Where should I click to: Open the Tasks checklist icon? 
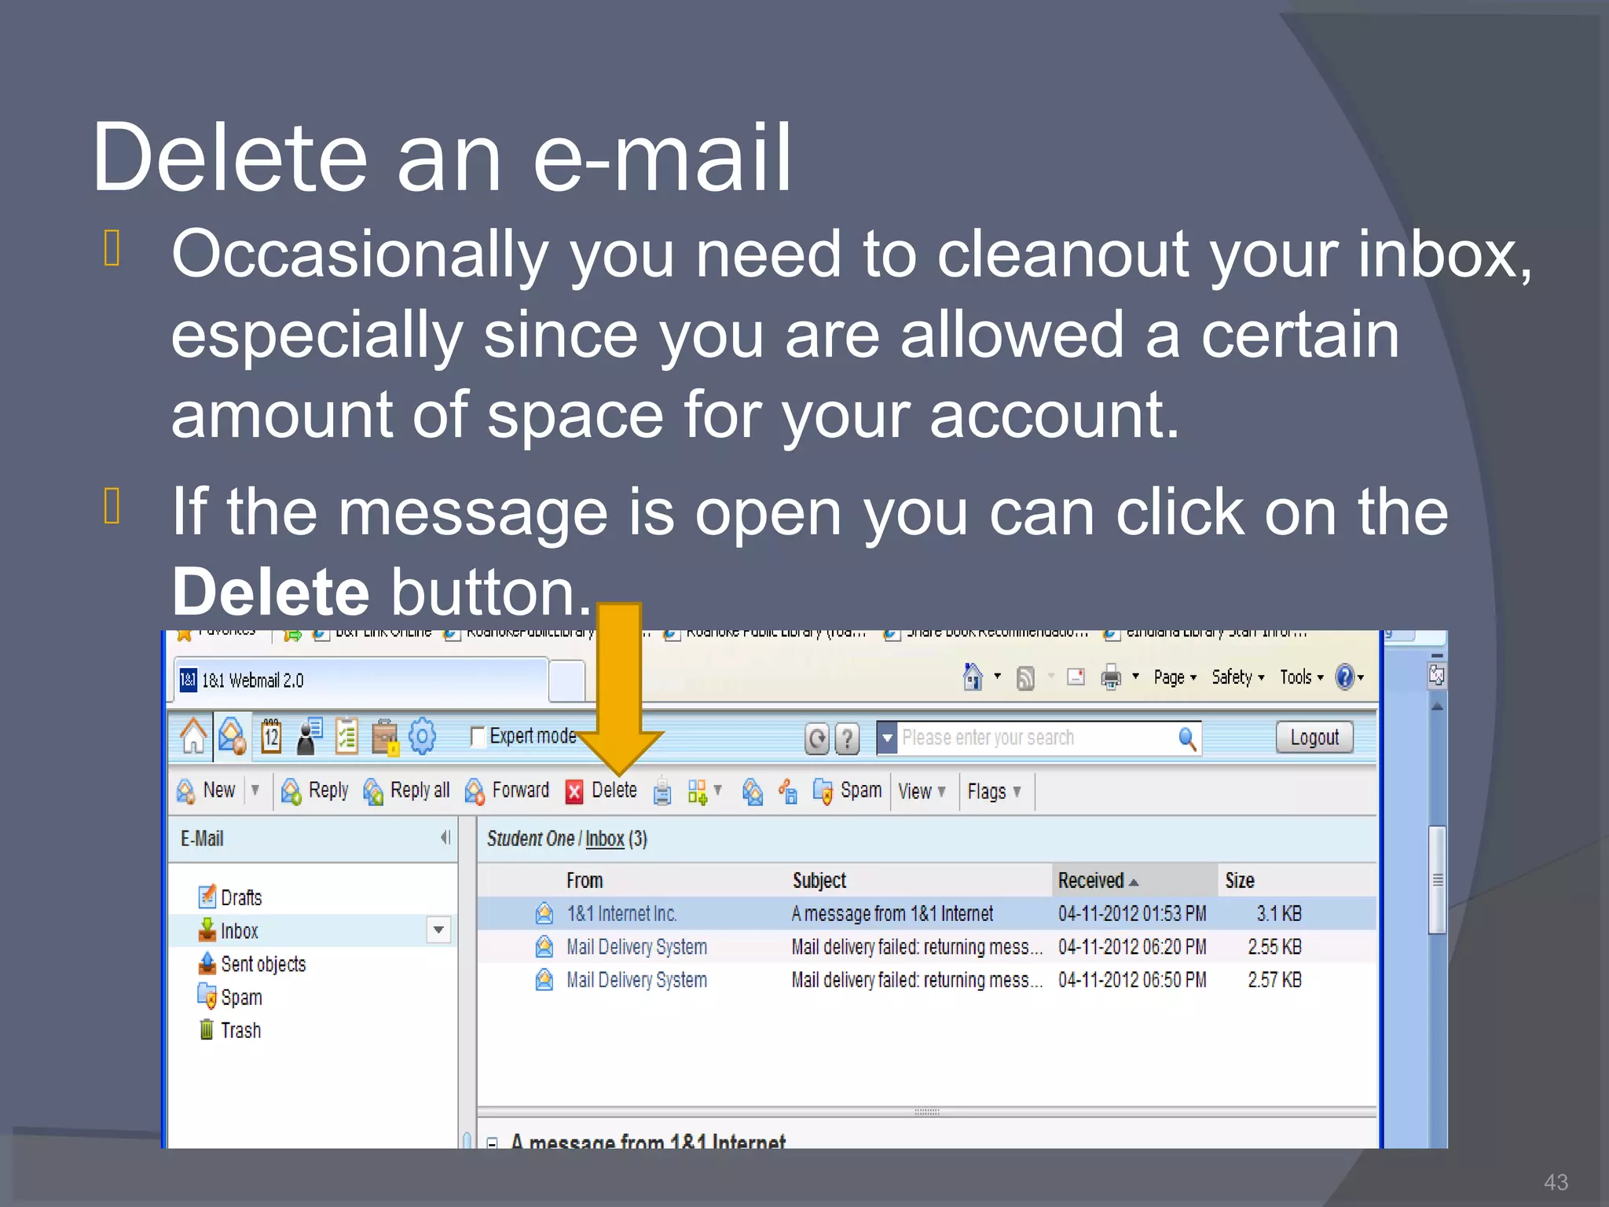pos(346,736)
